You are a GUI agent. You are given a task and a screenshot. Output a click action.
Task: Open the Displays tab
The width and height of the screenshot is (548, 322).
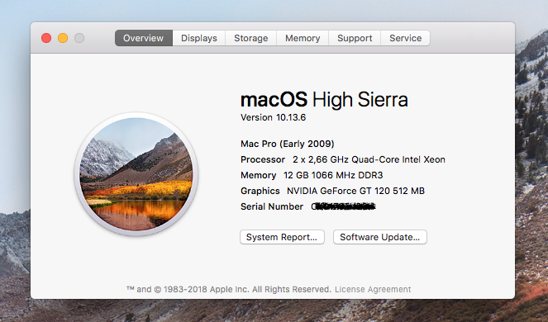click(x=199, y=38)
